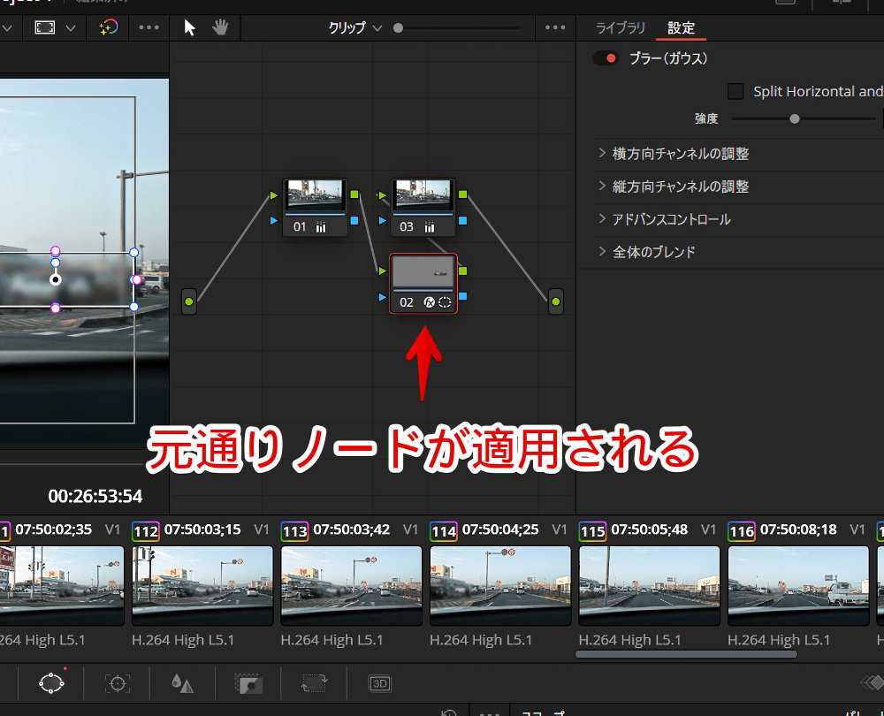Open the Key palette
Viewport: 884px width, 716px height.
[x=248, y=682]
